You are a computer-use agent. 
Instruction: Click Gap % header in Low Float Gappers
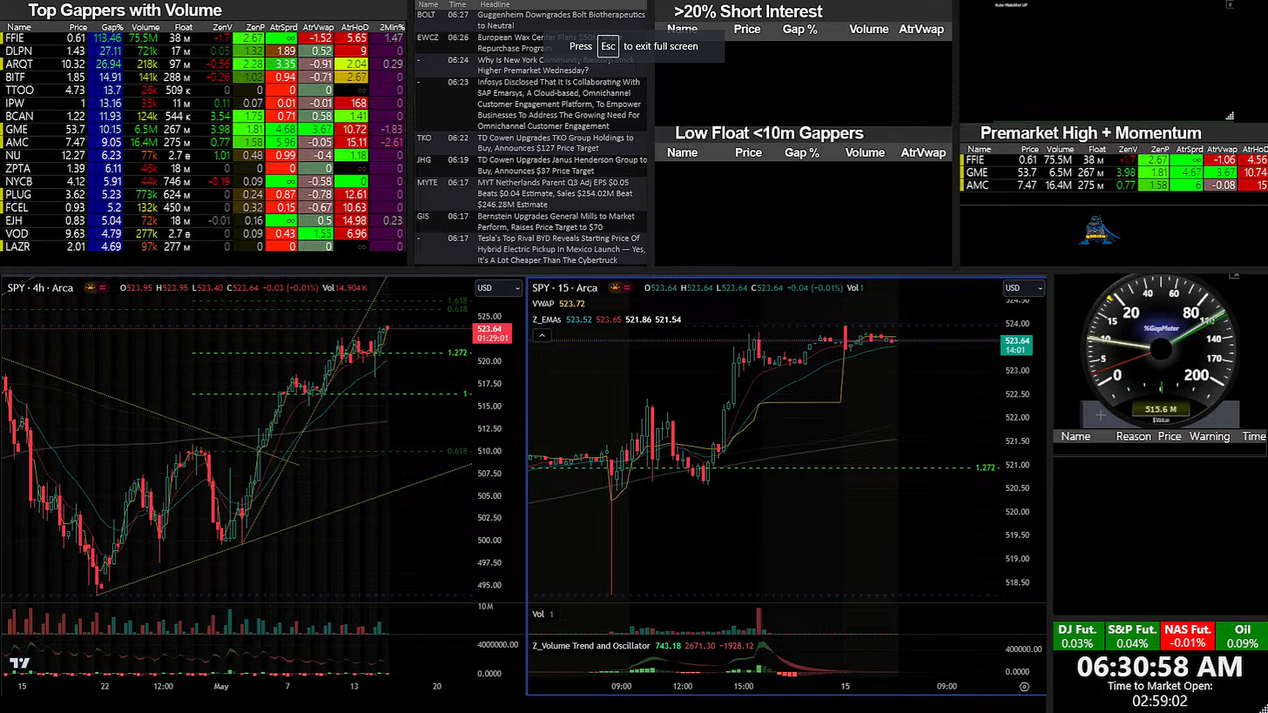[x=802, y=152]
